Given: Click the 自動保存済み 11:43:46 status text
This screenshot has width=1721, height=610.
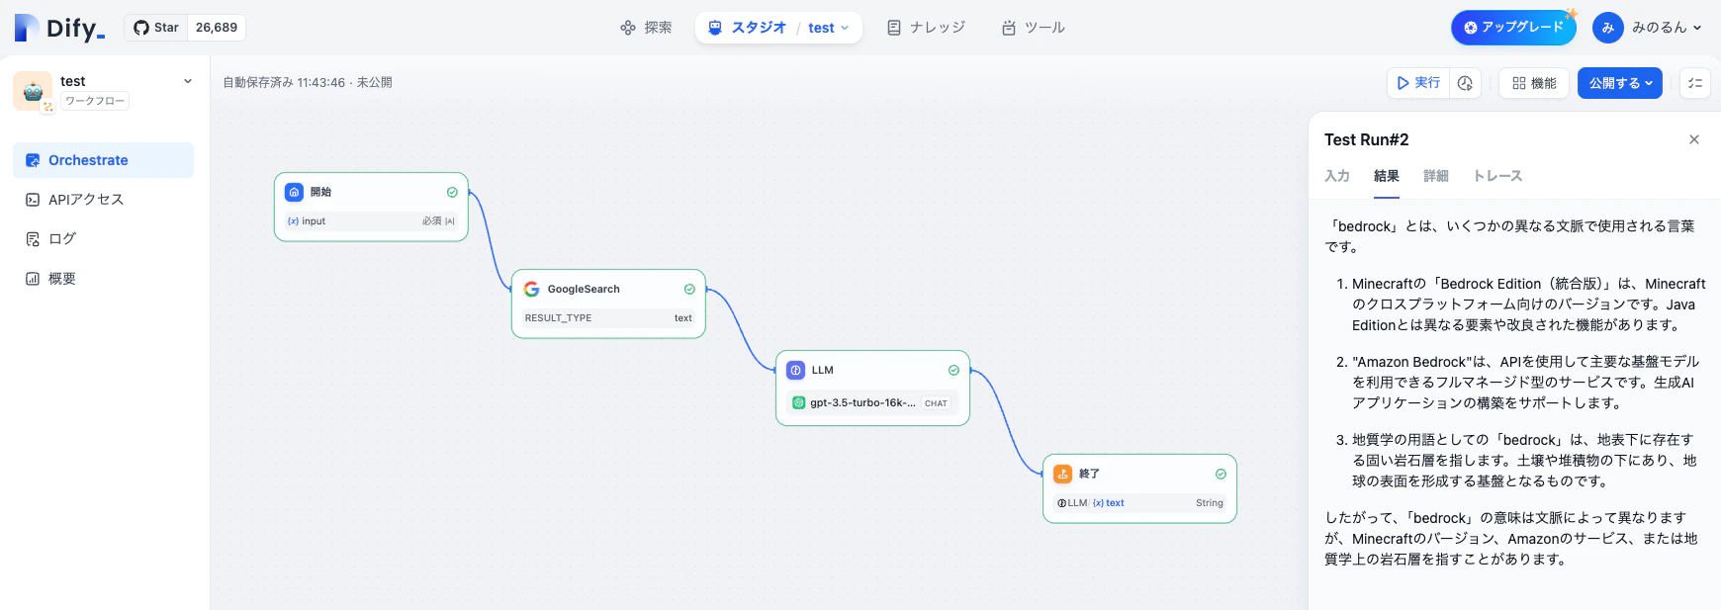Looking at the screenshot, I should point(284,83).
